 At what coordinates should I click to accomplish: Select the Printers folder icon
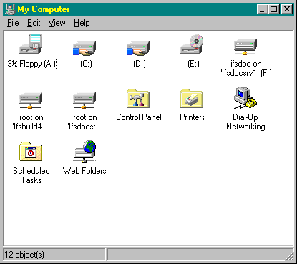point(192,98)
